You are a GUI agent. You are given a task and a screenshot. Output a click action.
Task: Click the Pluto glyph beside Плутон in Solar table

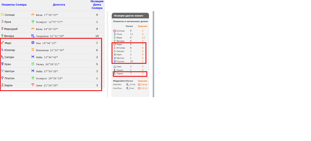click(x=2, y=78)
